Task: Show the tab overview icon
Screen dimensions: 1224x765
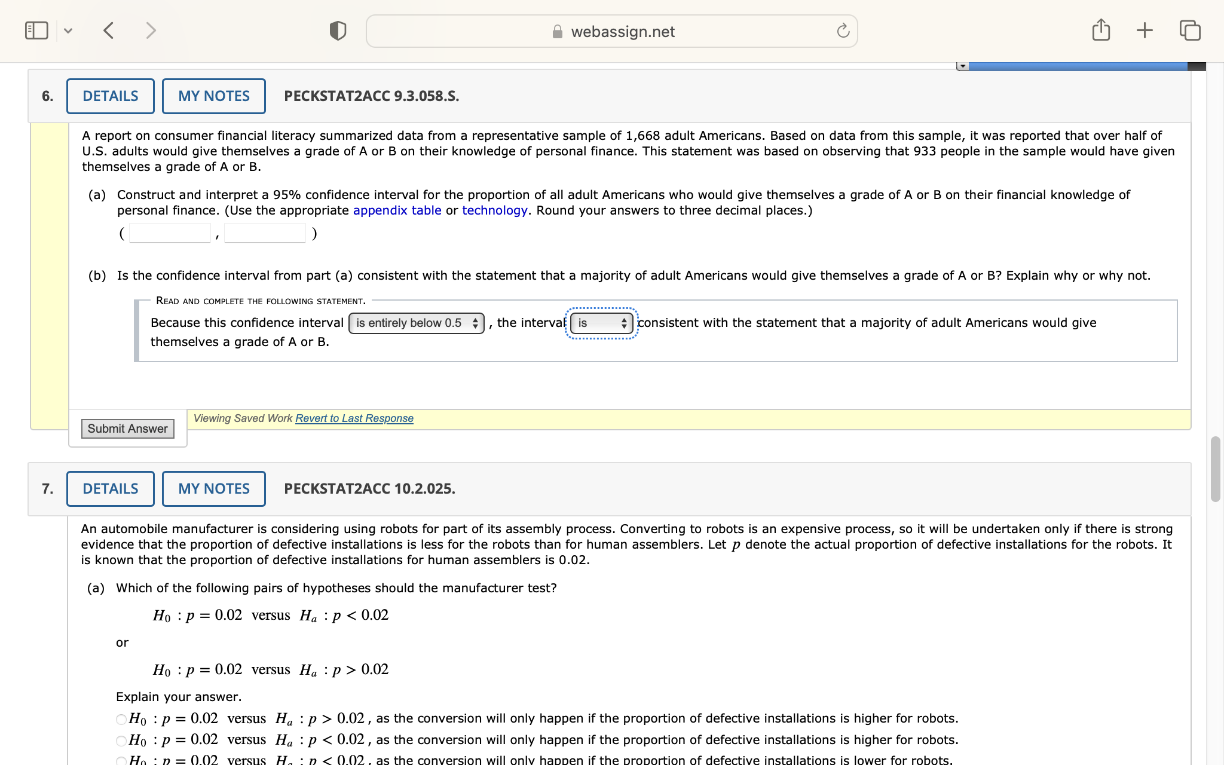Action: pos(1189,30)
